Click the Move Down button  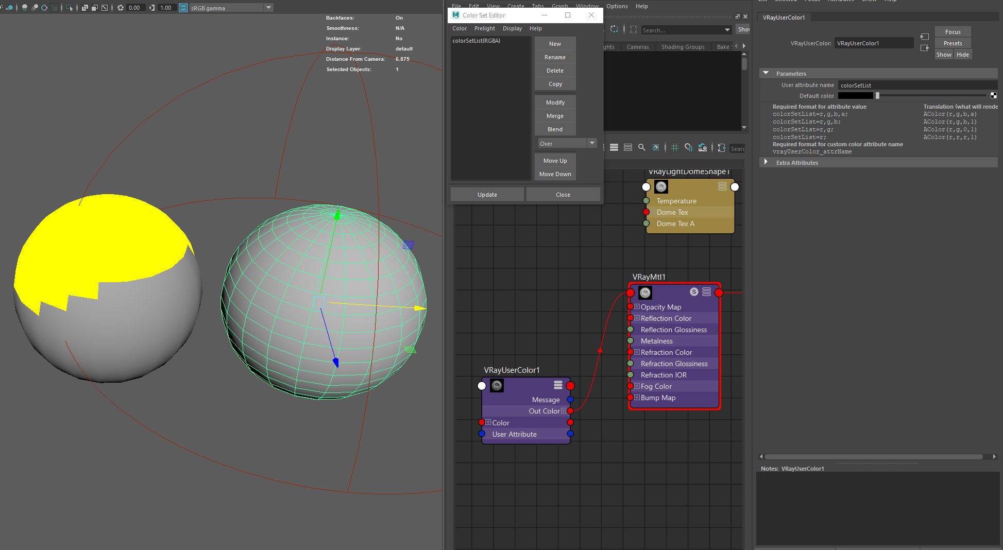555,174
